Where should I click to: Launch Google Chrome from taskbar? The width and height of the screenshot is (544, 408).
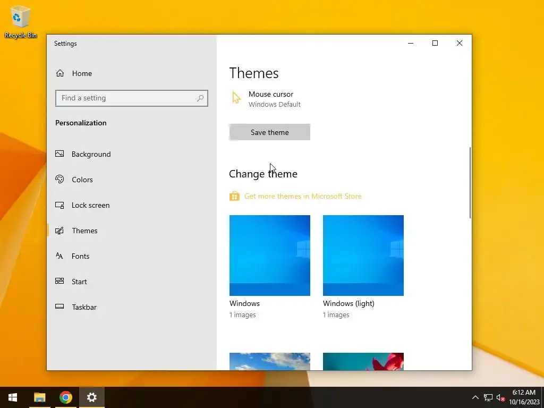pos(65,397)
